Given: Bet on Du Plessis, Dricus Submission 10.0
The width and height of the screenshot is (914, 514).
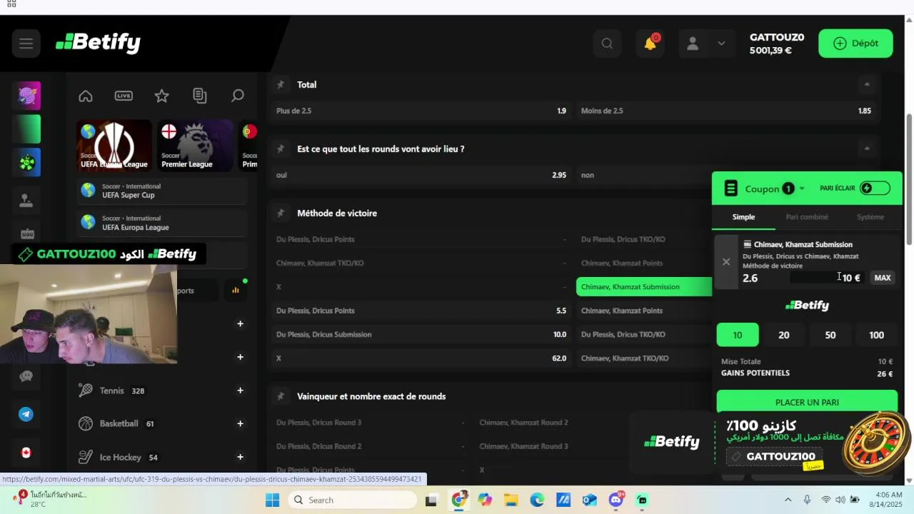Looking at the screenshot, I should click(x=421, y=334).
